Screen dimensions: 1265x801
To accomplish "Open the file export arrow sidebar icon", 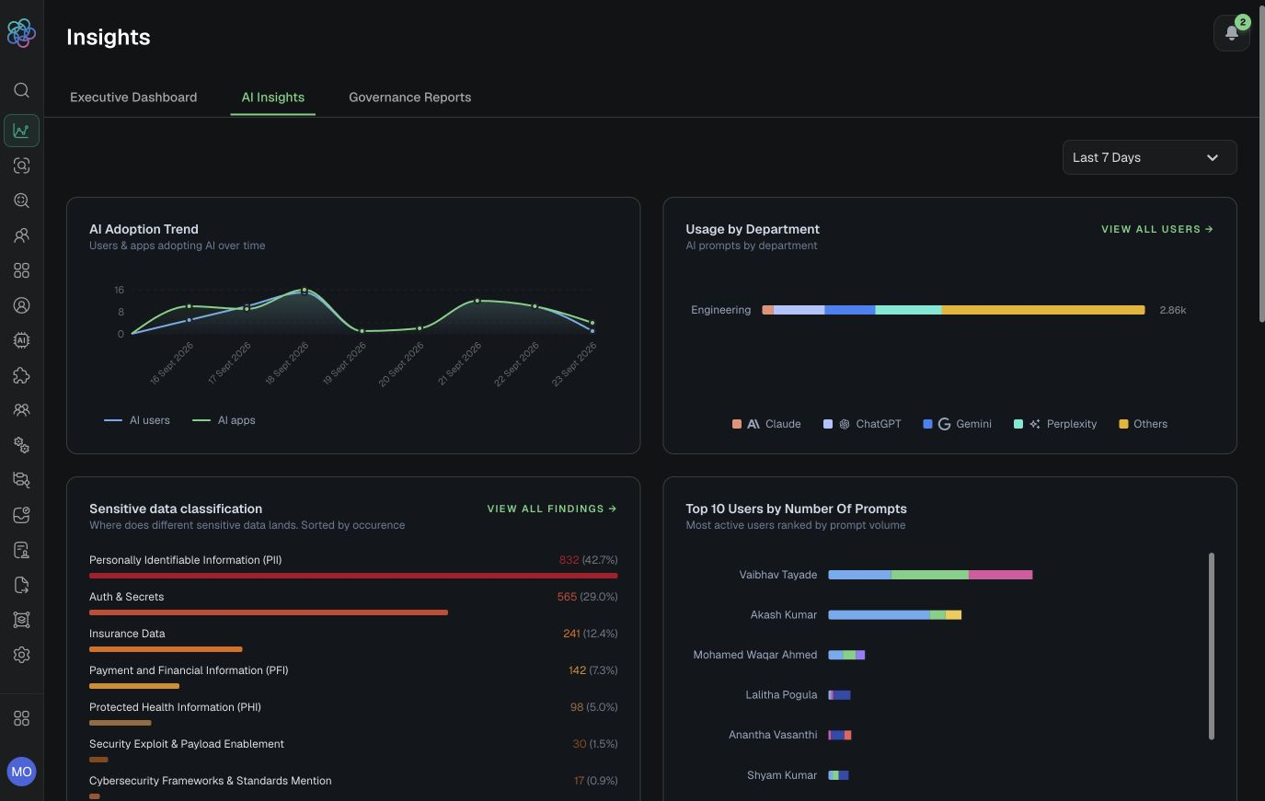I will pyautogui.click(x=21, y=585).
